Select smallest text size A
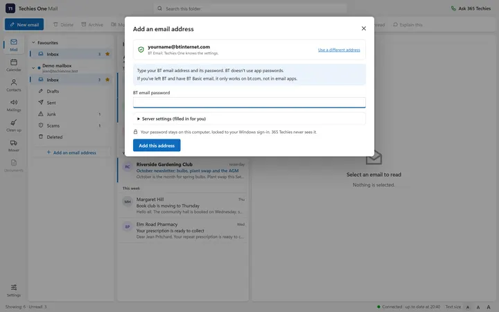Viewport: 499px width, 312px height. pos(468,307)
